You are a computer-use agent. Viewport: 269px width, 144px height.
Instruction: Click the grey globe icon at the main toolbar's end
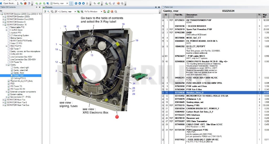[122, 3]
